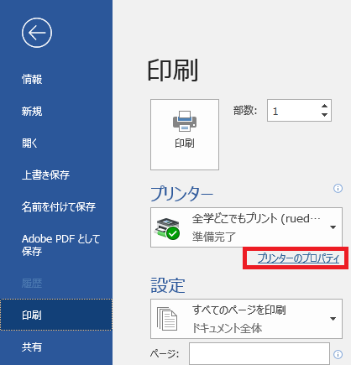Click the printer device icon with green checkmark
351x365 pixels.
tap(167, 228)
